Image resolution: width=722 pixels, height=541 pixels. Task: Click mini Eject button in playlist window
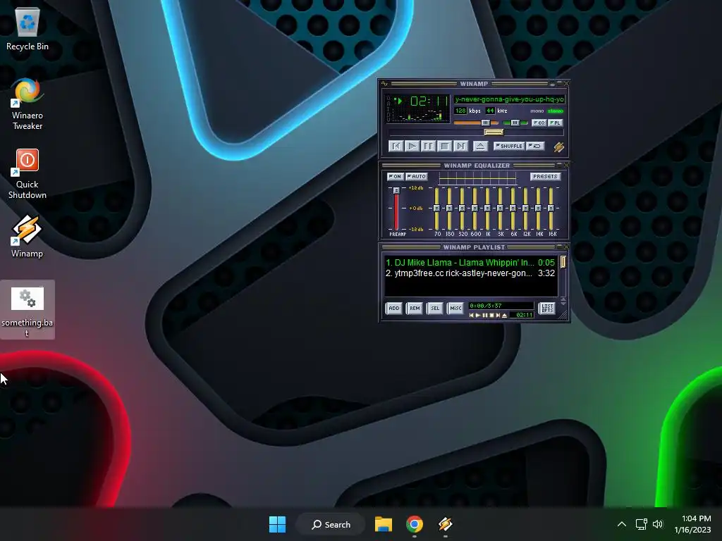click(x=505, y=316)
